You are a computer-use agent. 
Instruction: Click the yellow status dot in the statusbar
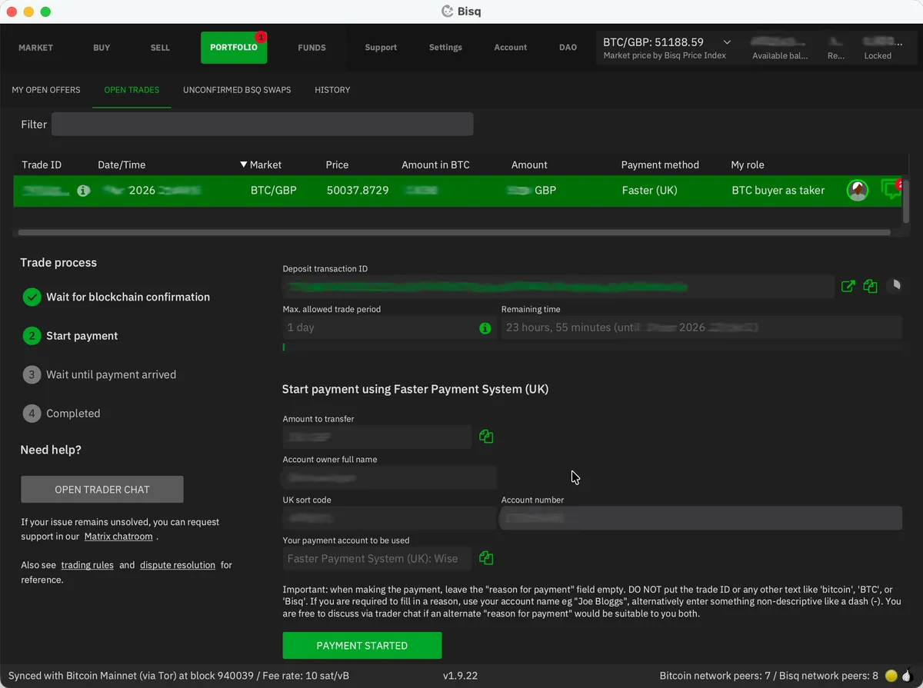pyautogui.click(x=892, y=676)
